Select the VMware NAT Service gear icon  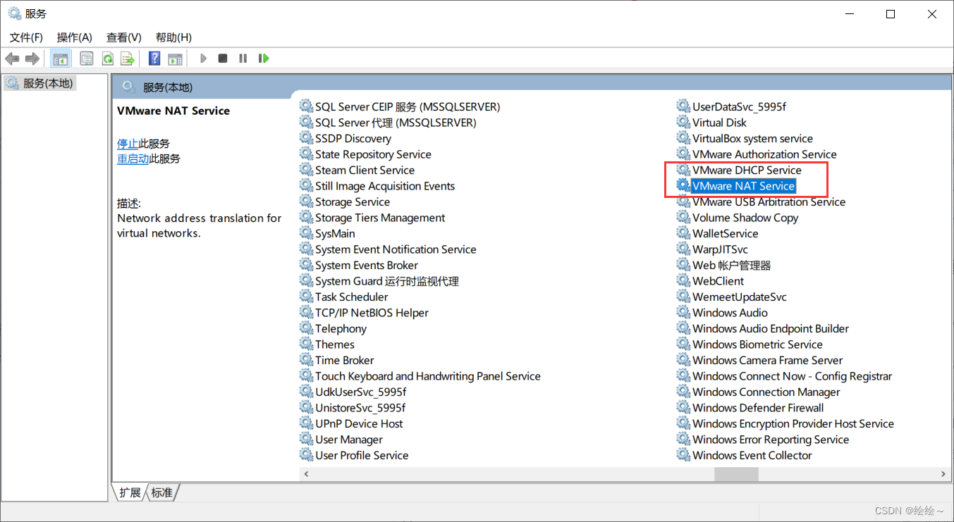683,186
